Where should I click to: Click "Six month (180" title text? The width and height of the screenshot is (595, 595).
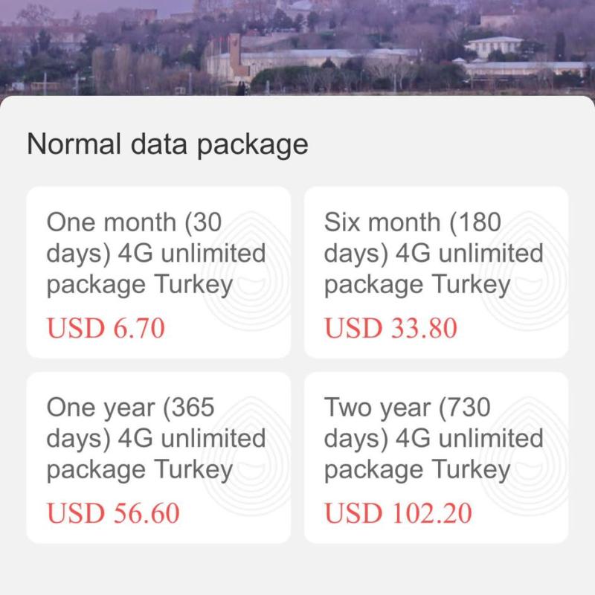(414, 221)
